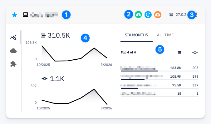The image size is (211, 124).
Task: Click the 310.5K total value
Action: [x=59, y=35]
